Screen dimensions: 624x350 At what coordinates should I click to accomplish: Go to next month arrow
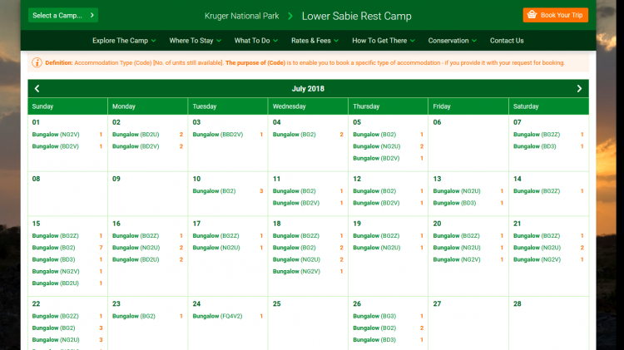point(579,89)
